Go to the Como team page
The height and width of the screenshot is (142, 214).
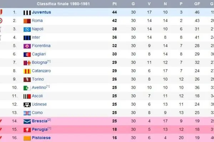click(37, 113)
